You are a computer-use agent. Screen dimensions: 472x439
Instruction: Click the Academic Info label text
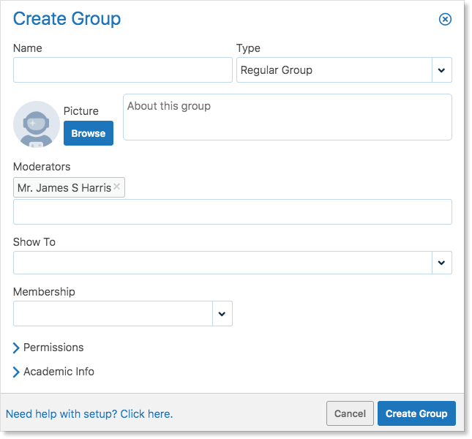59,372
